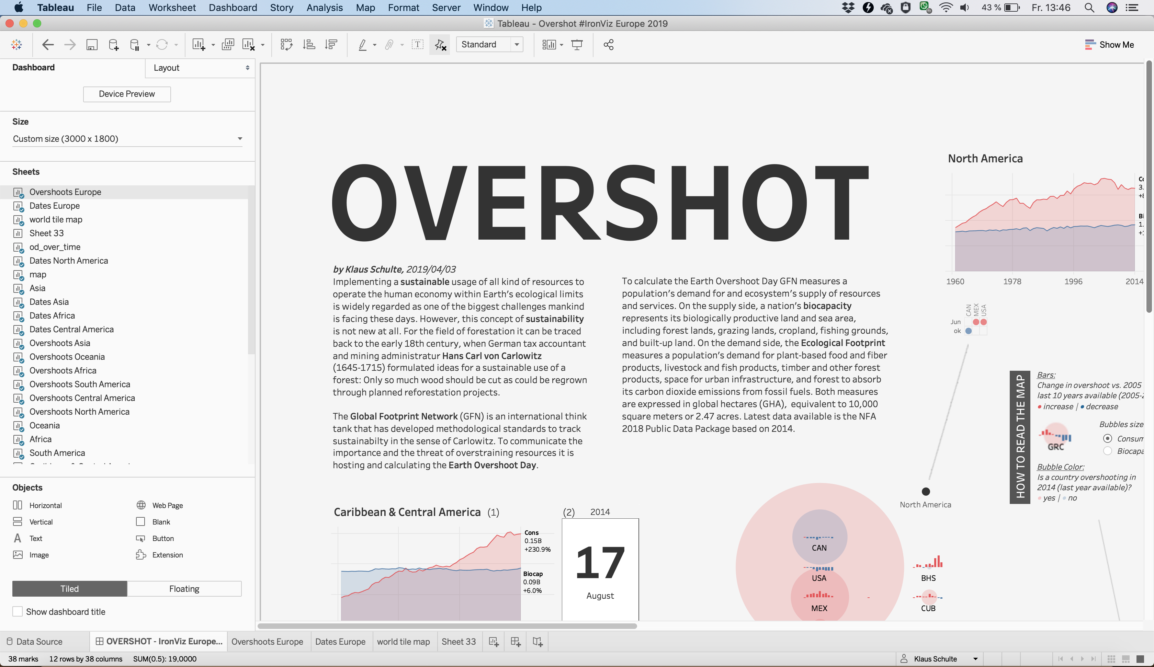Click the New Story tab icon at bottom
The height and width of the screenshot is (667, 1154).
point(537,641)
